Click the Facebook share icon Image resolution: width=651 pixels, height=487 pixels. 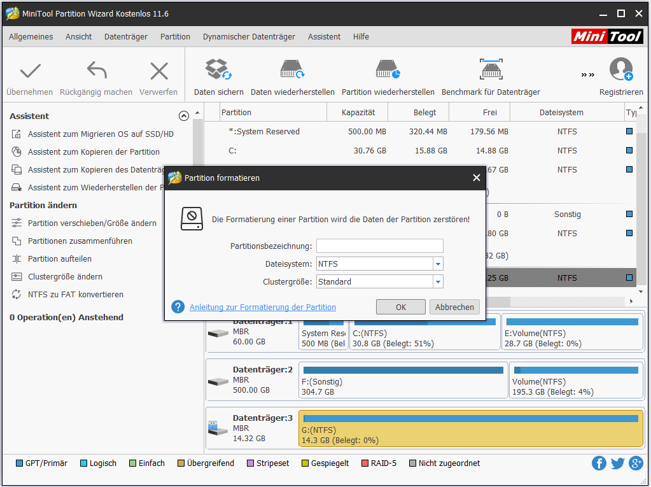[599, 463]
